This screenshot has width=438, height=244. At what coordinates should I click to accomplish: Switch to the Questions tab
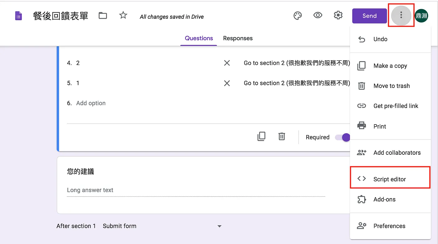click(199, 38)
